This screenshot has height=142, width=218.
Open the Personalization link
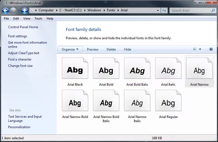(x=19, y=127)
